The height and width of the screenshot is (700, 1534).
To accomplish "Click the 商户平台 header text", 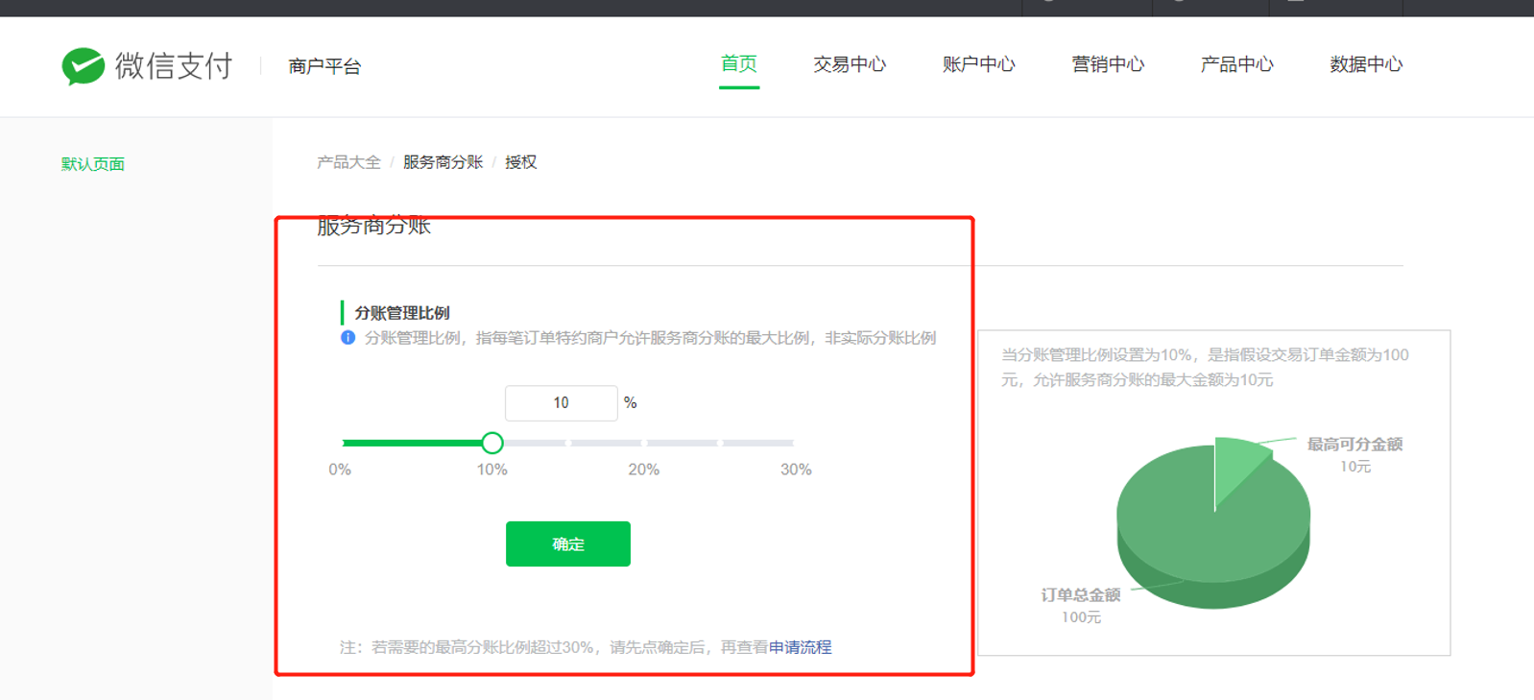I will tap(324, 66).
